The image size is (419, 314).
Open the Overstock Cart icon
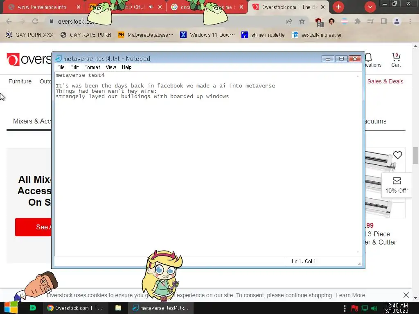tap(396, 60)
